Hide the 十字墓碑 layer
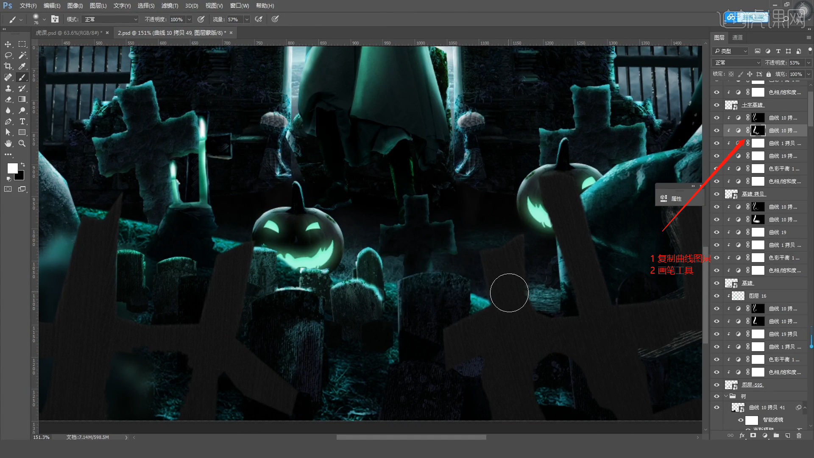This screenshot has width=814, height=458. pos(716,105)
